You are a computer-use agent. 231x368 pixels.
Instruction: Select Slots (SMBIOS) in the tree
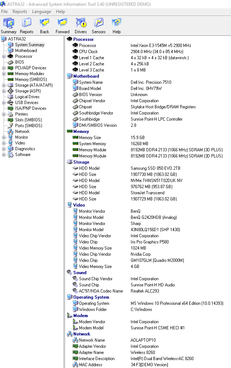[29, 120]
